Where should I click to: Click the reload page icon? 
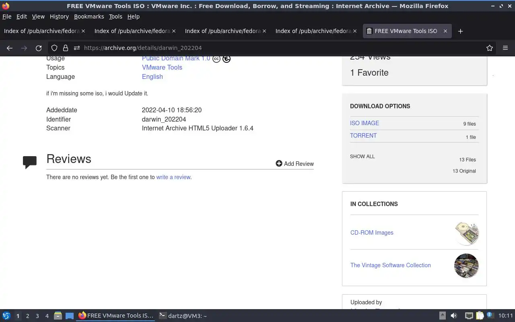pyautogui.click(x=39, y=48)
